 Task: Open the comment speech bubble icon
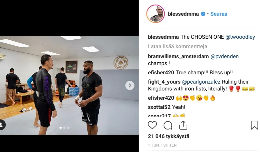[x=168, y=125]
